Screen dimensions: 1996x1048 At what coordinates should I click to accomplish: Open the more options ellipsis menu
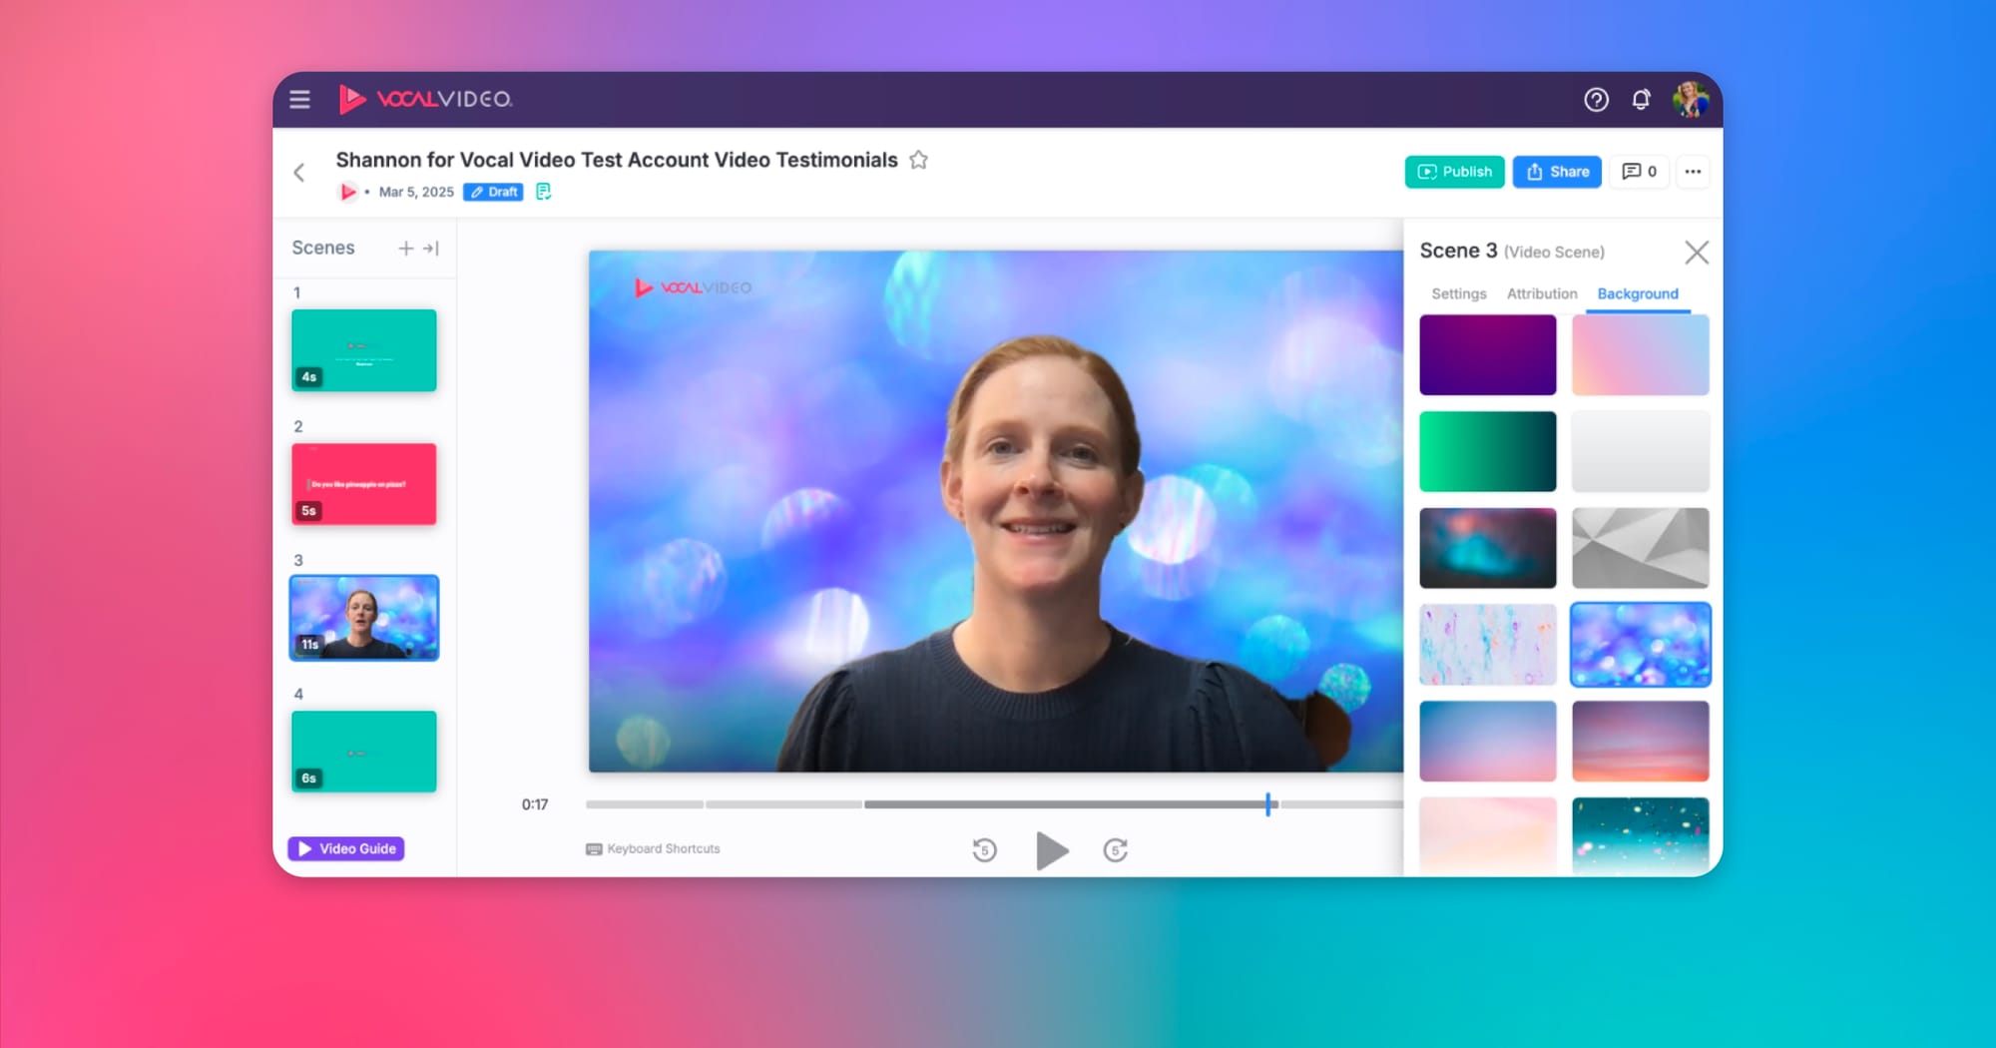tap(1693, 172)
